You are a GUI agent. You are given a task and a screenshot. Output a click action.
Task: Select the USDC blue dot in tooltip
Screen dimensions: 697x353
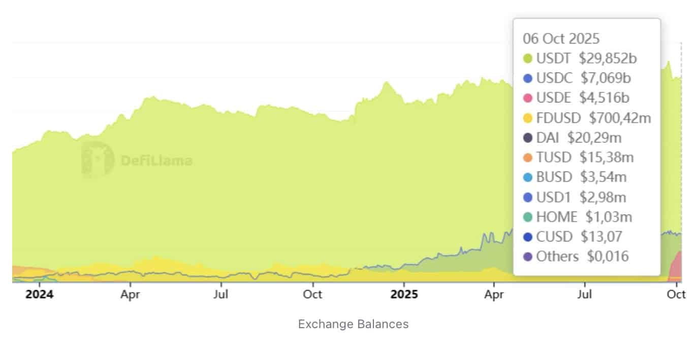[x=527, y=79]
